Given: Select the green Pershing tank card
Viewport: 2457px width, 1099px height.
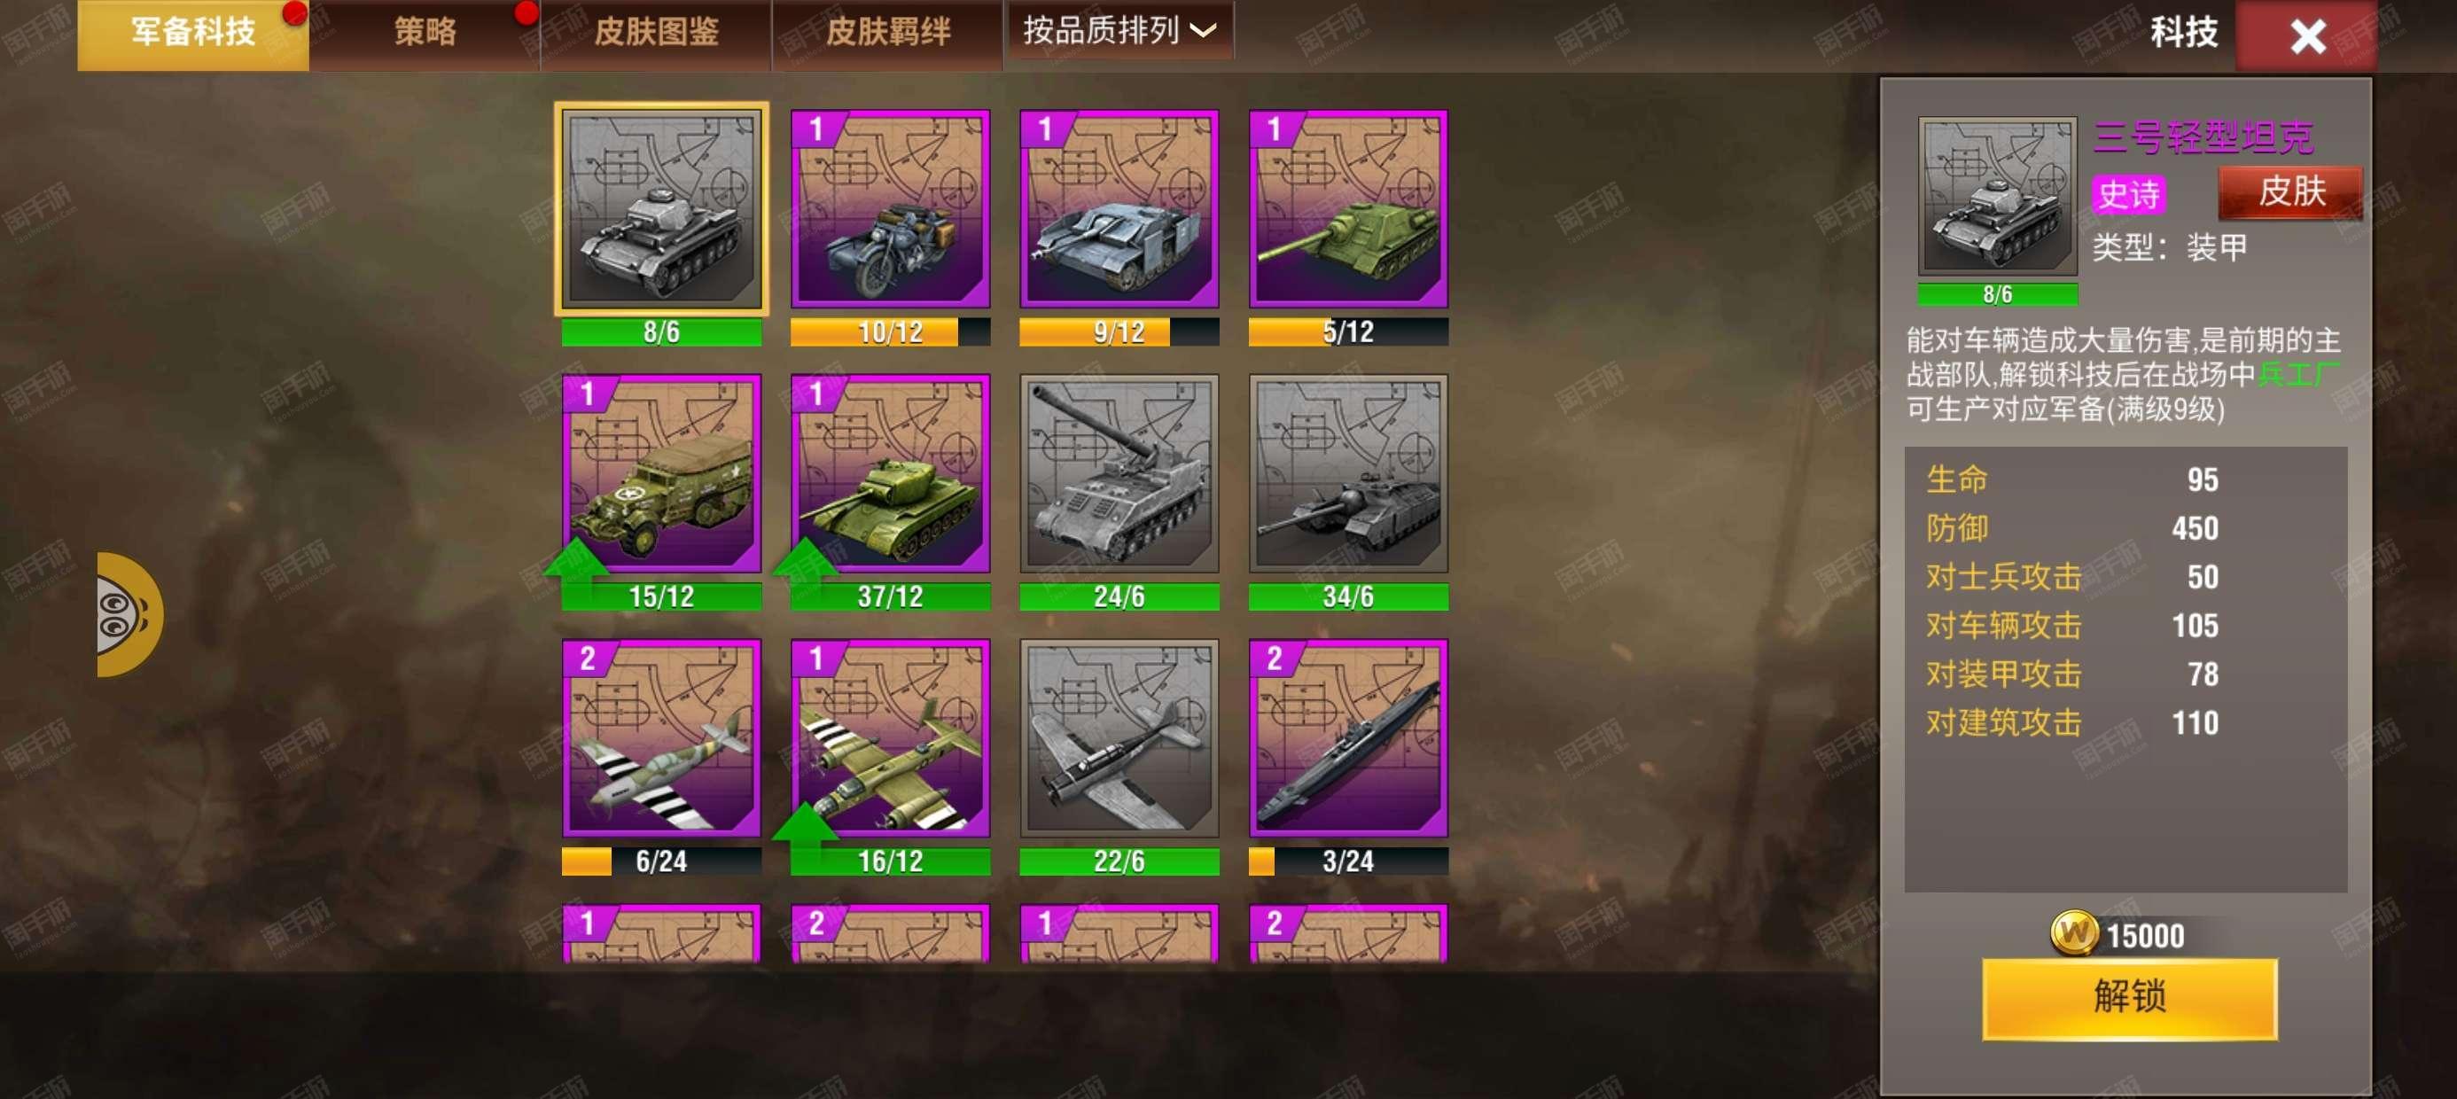Looking at the screenshot, I should pos(890,473).
